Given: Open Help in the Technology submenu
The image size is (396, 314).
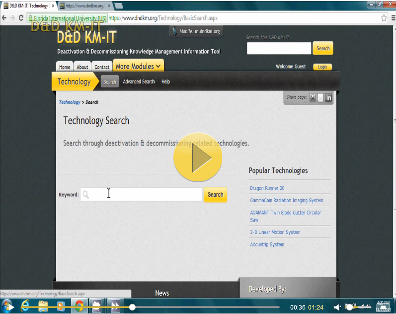Looking at the screenshot, I should tap(165, 81).
